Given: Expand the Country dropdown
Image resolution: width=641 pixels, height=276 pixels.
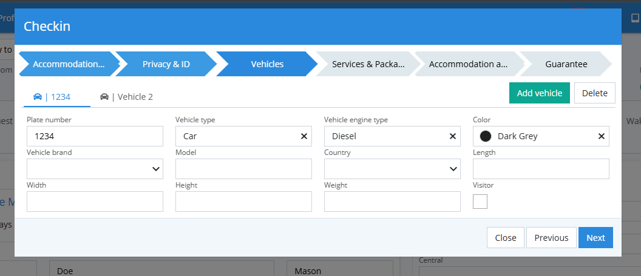Looking at the screenshot, I should [x=453, y=169].
